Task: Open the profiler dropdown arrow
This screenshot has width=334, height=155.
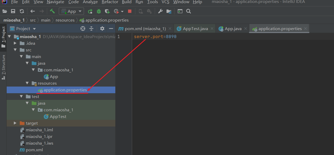Action: pos(122,11)
